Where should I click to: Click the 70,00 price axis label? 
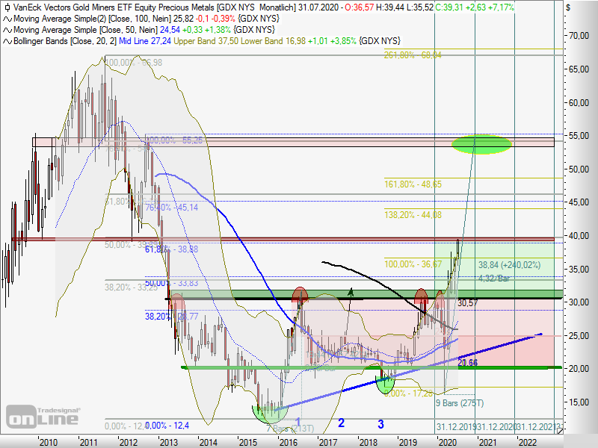pyautogui.click(x=579, y=36)
